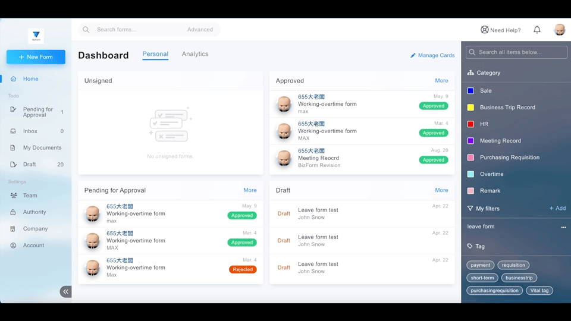The image size is (571, 321).
Task: Open the Need Help support icon
Action: tap(484, 30)
